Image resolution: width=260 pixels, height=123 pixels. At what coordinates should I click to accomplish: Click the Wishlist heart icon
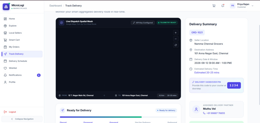[x=5, y=68]
